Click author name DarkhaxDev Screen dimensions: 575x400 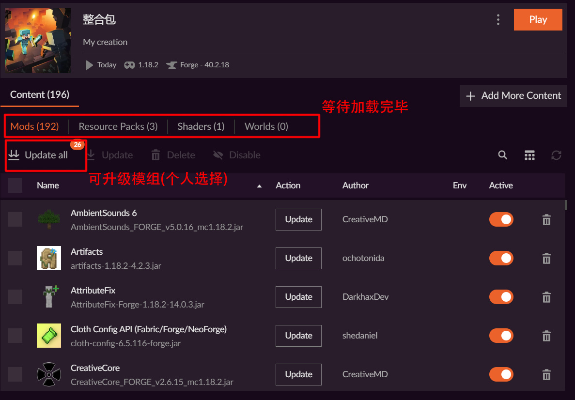(366, 296)
